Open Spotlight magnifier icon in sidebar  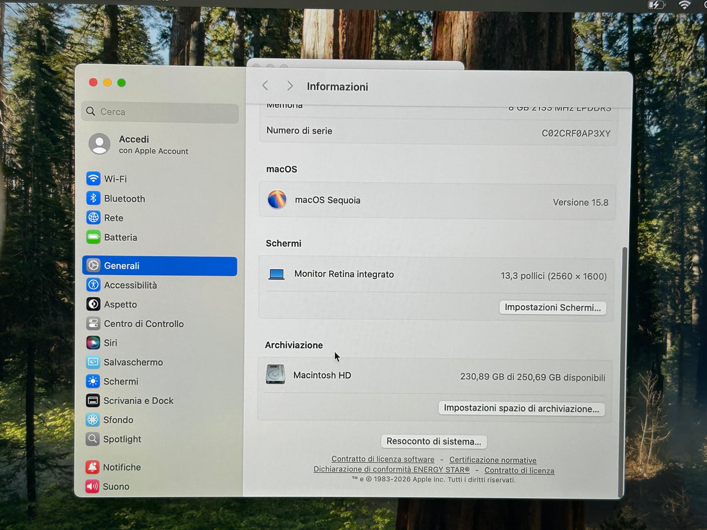point(92,439)
